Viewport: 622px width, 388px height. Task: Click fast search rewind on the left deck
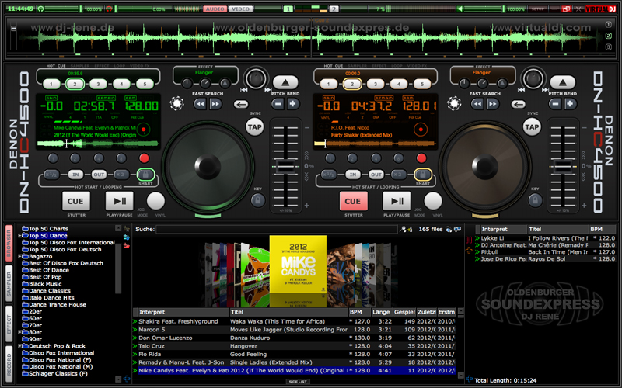[x=201, y=103]
